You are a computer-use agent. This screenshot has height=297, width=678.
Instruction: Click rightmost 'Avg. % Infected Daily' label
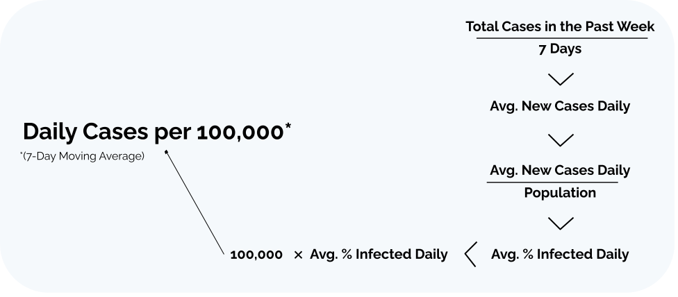(x=560, y=254)
